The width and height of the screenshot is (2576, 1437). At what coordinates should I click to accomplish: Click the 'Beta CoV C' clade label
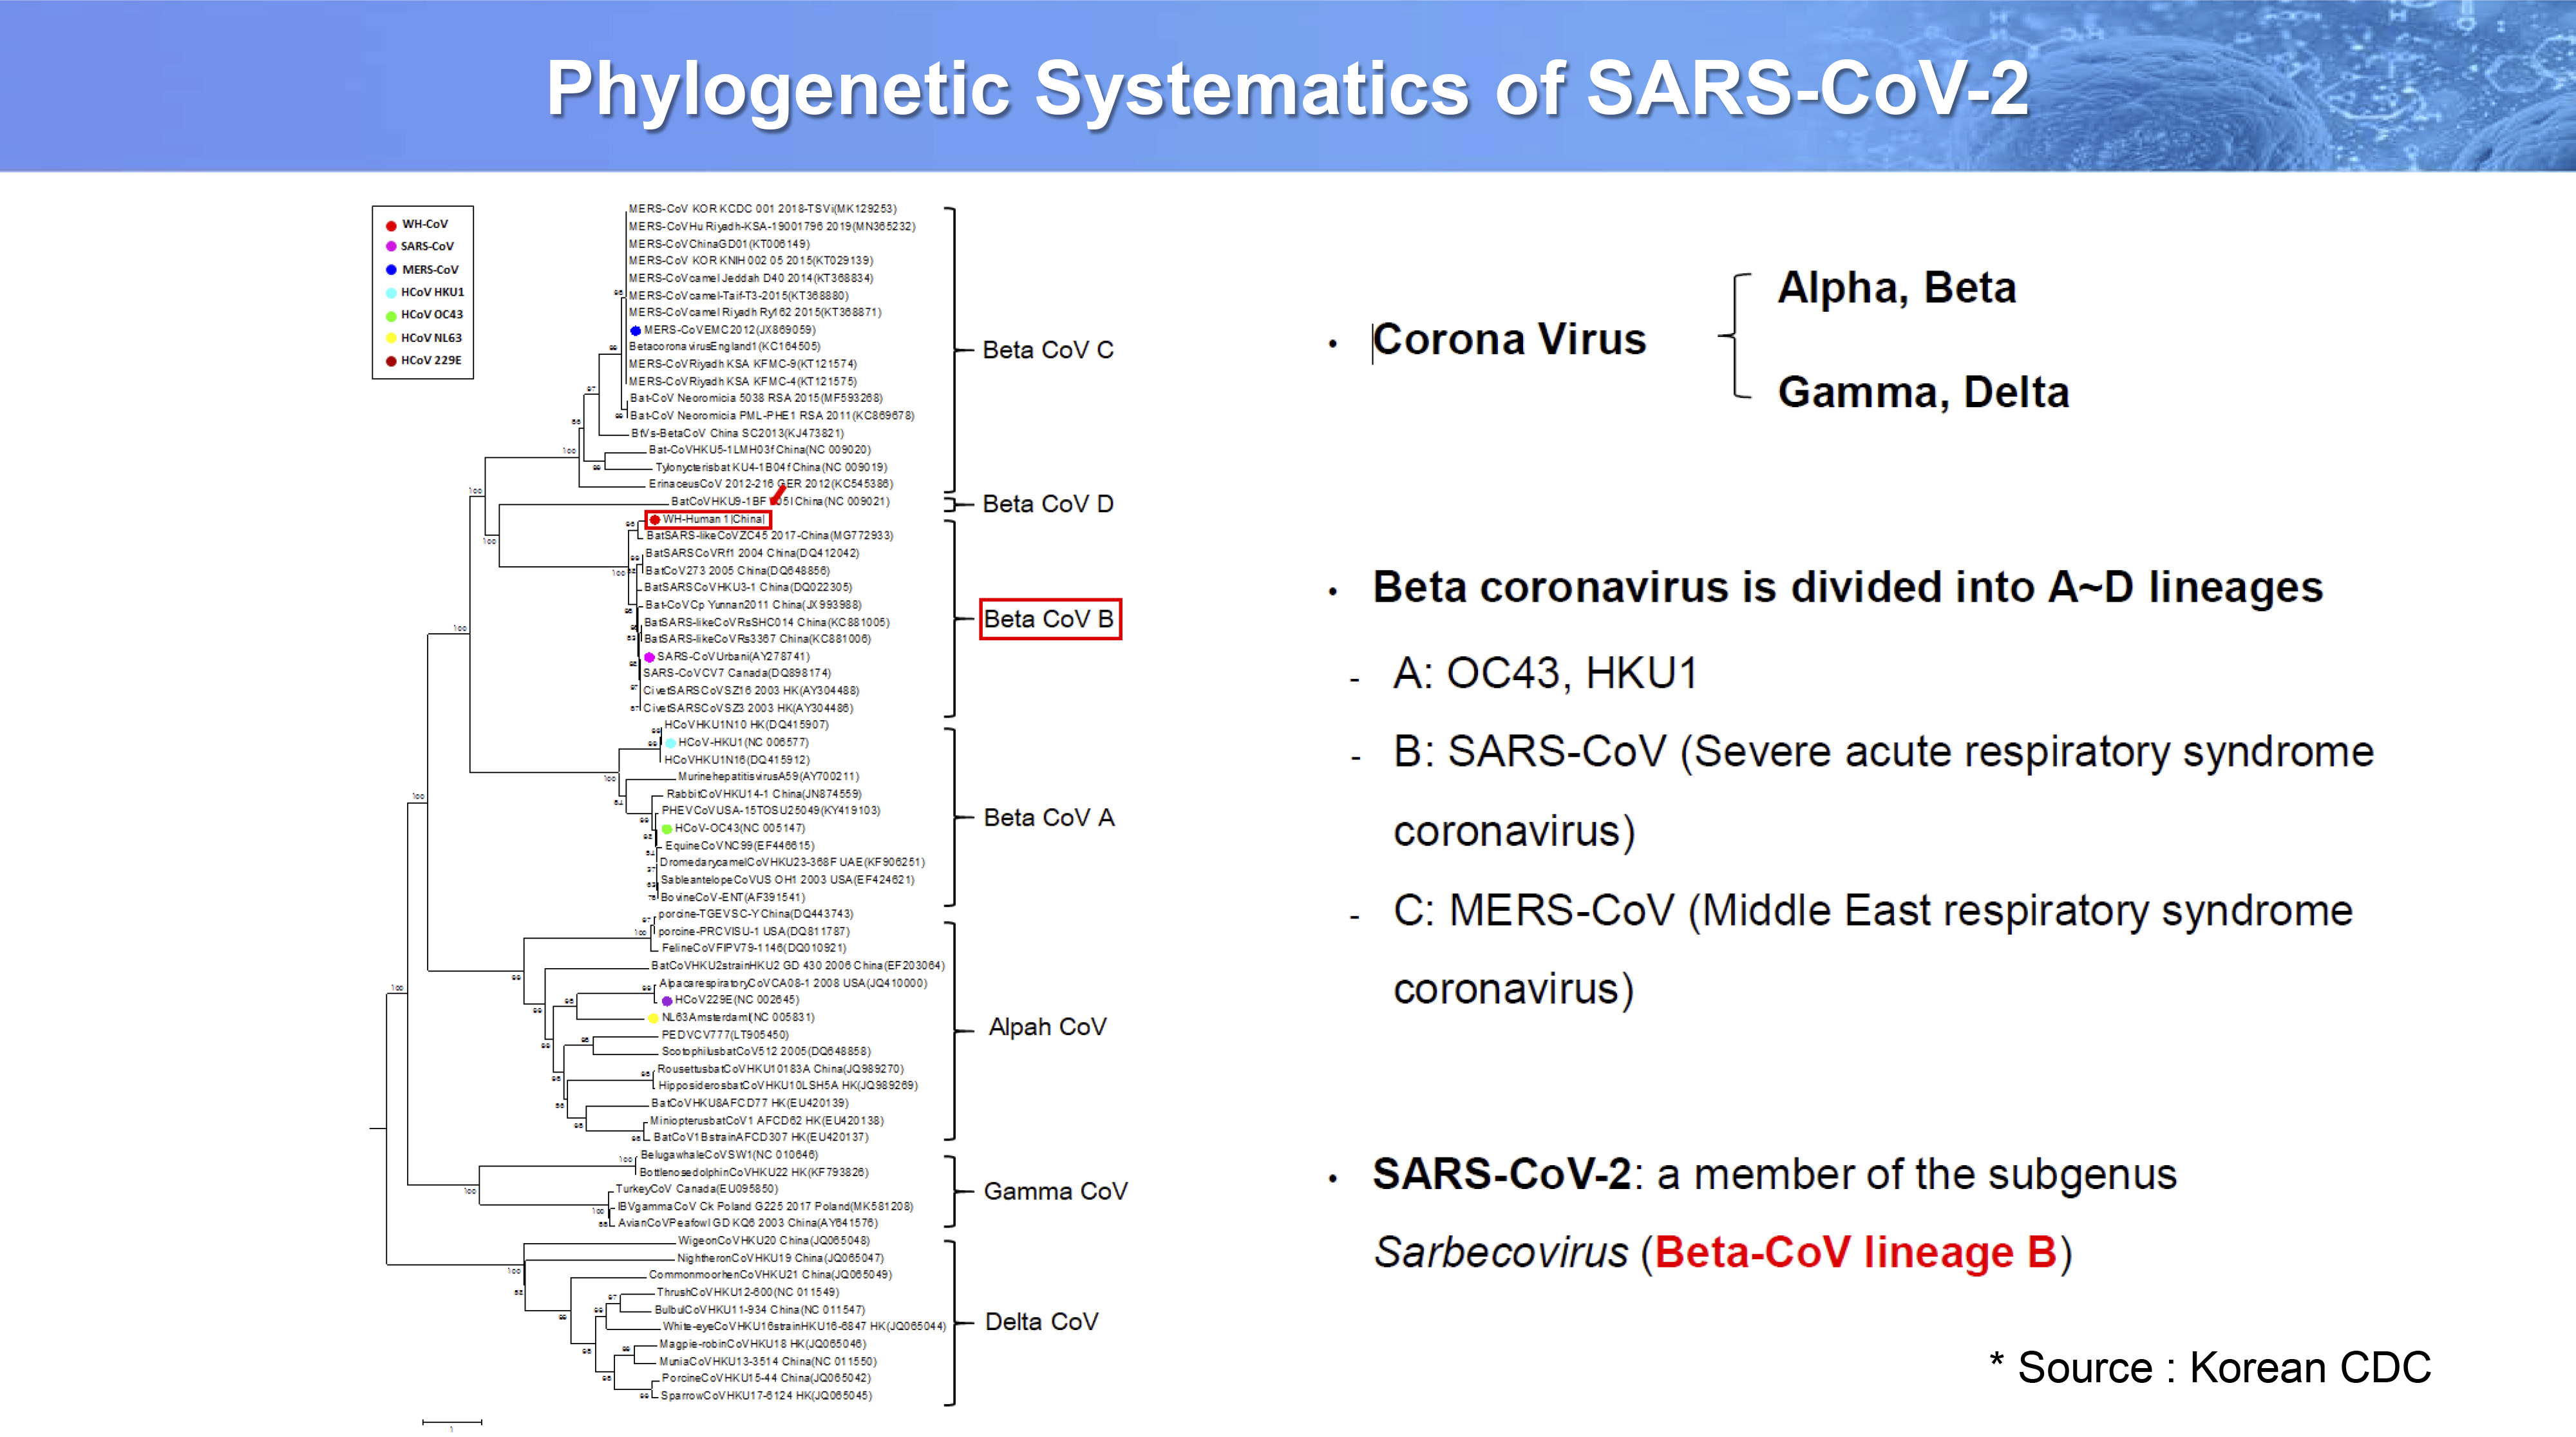click(x=1048, y=350)
